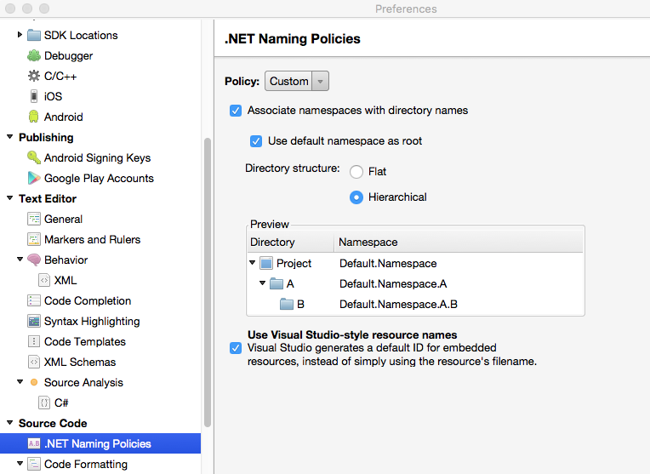Select the Project row in Preview
The image size is (650, 474).
click(294, 264)
